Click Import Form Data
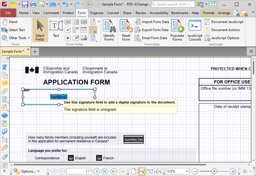The image size is (256, 176). (x=152, y=22)
